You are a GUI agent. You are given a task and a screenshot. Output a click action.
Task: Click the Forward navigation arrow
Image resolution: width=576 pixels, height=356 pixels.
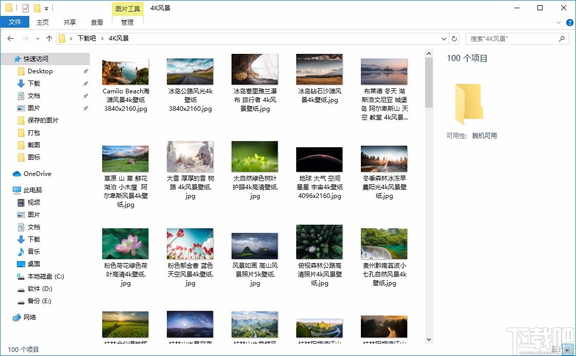click(25, 38)
